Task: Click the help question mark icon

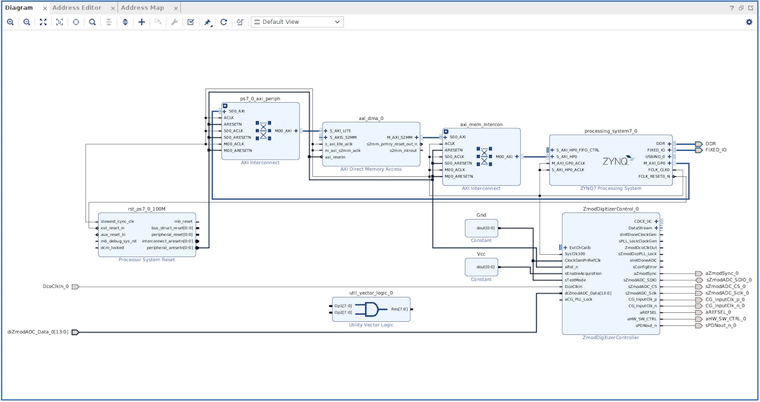Action: point(731,8)
